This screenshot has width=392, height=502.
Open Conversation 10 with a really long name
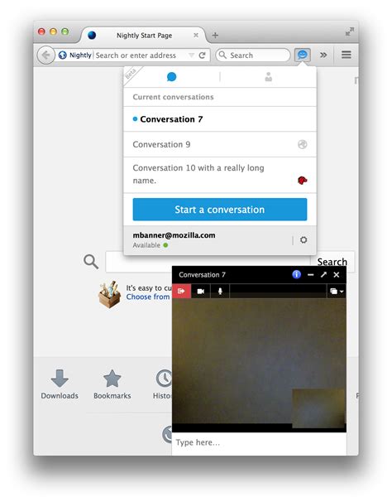click(220, 175)
